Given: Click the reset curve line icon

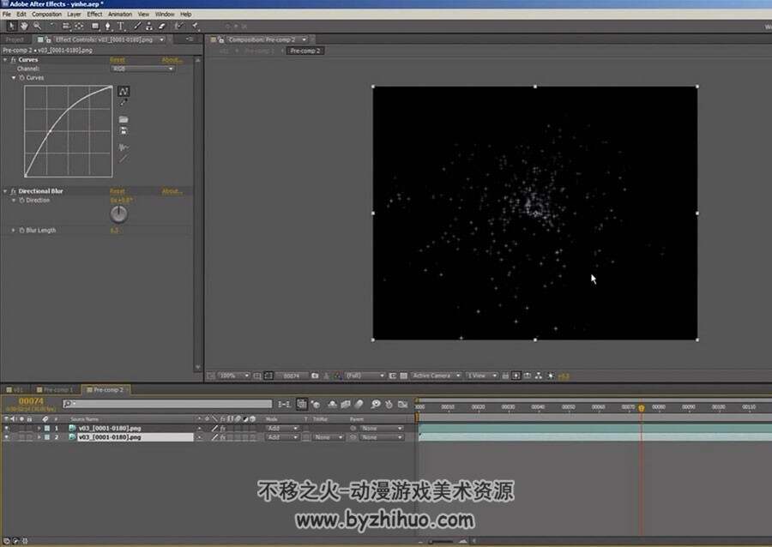Looking at the screenshot, I should point(124,159).
